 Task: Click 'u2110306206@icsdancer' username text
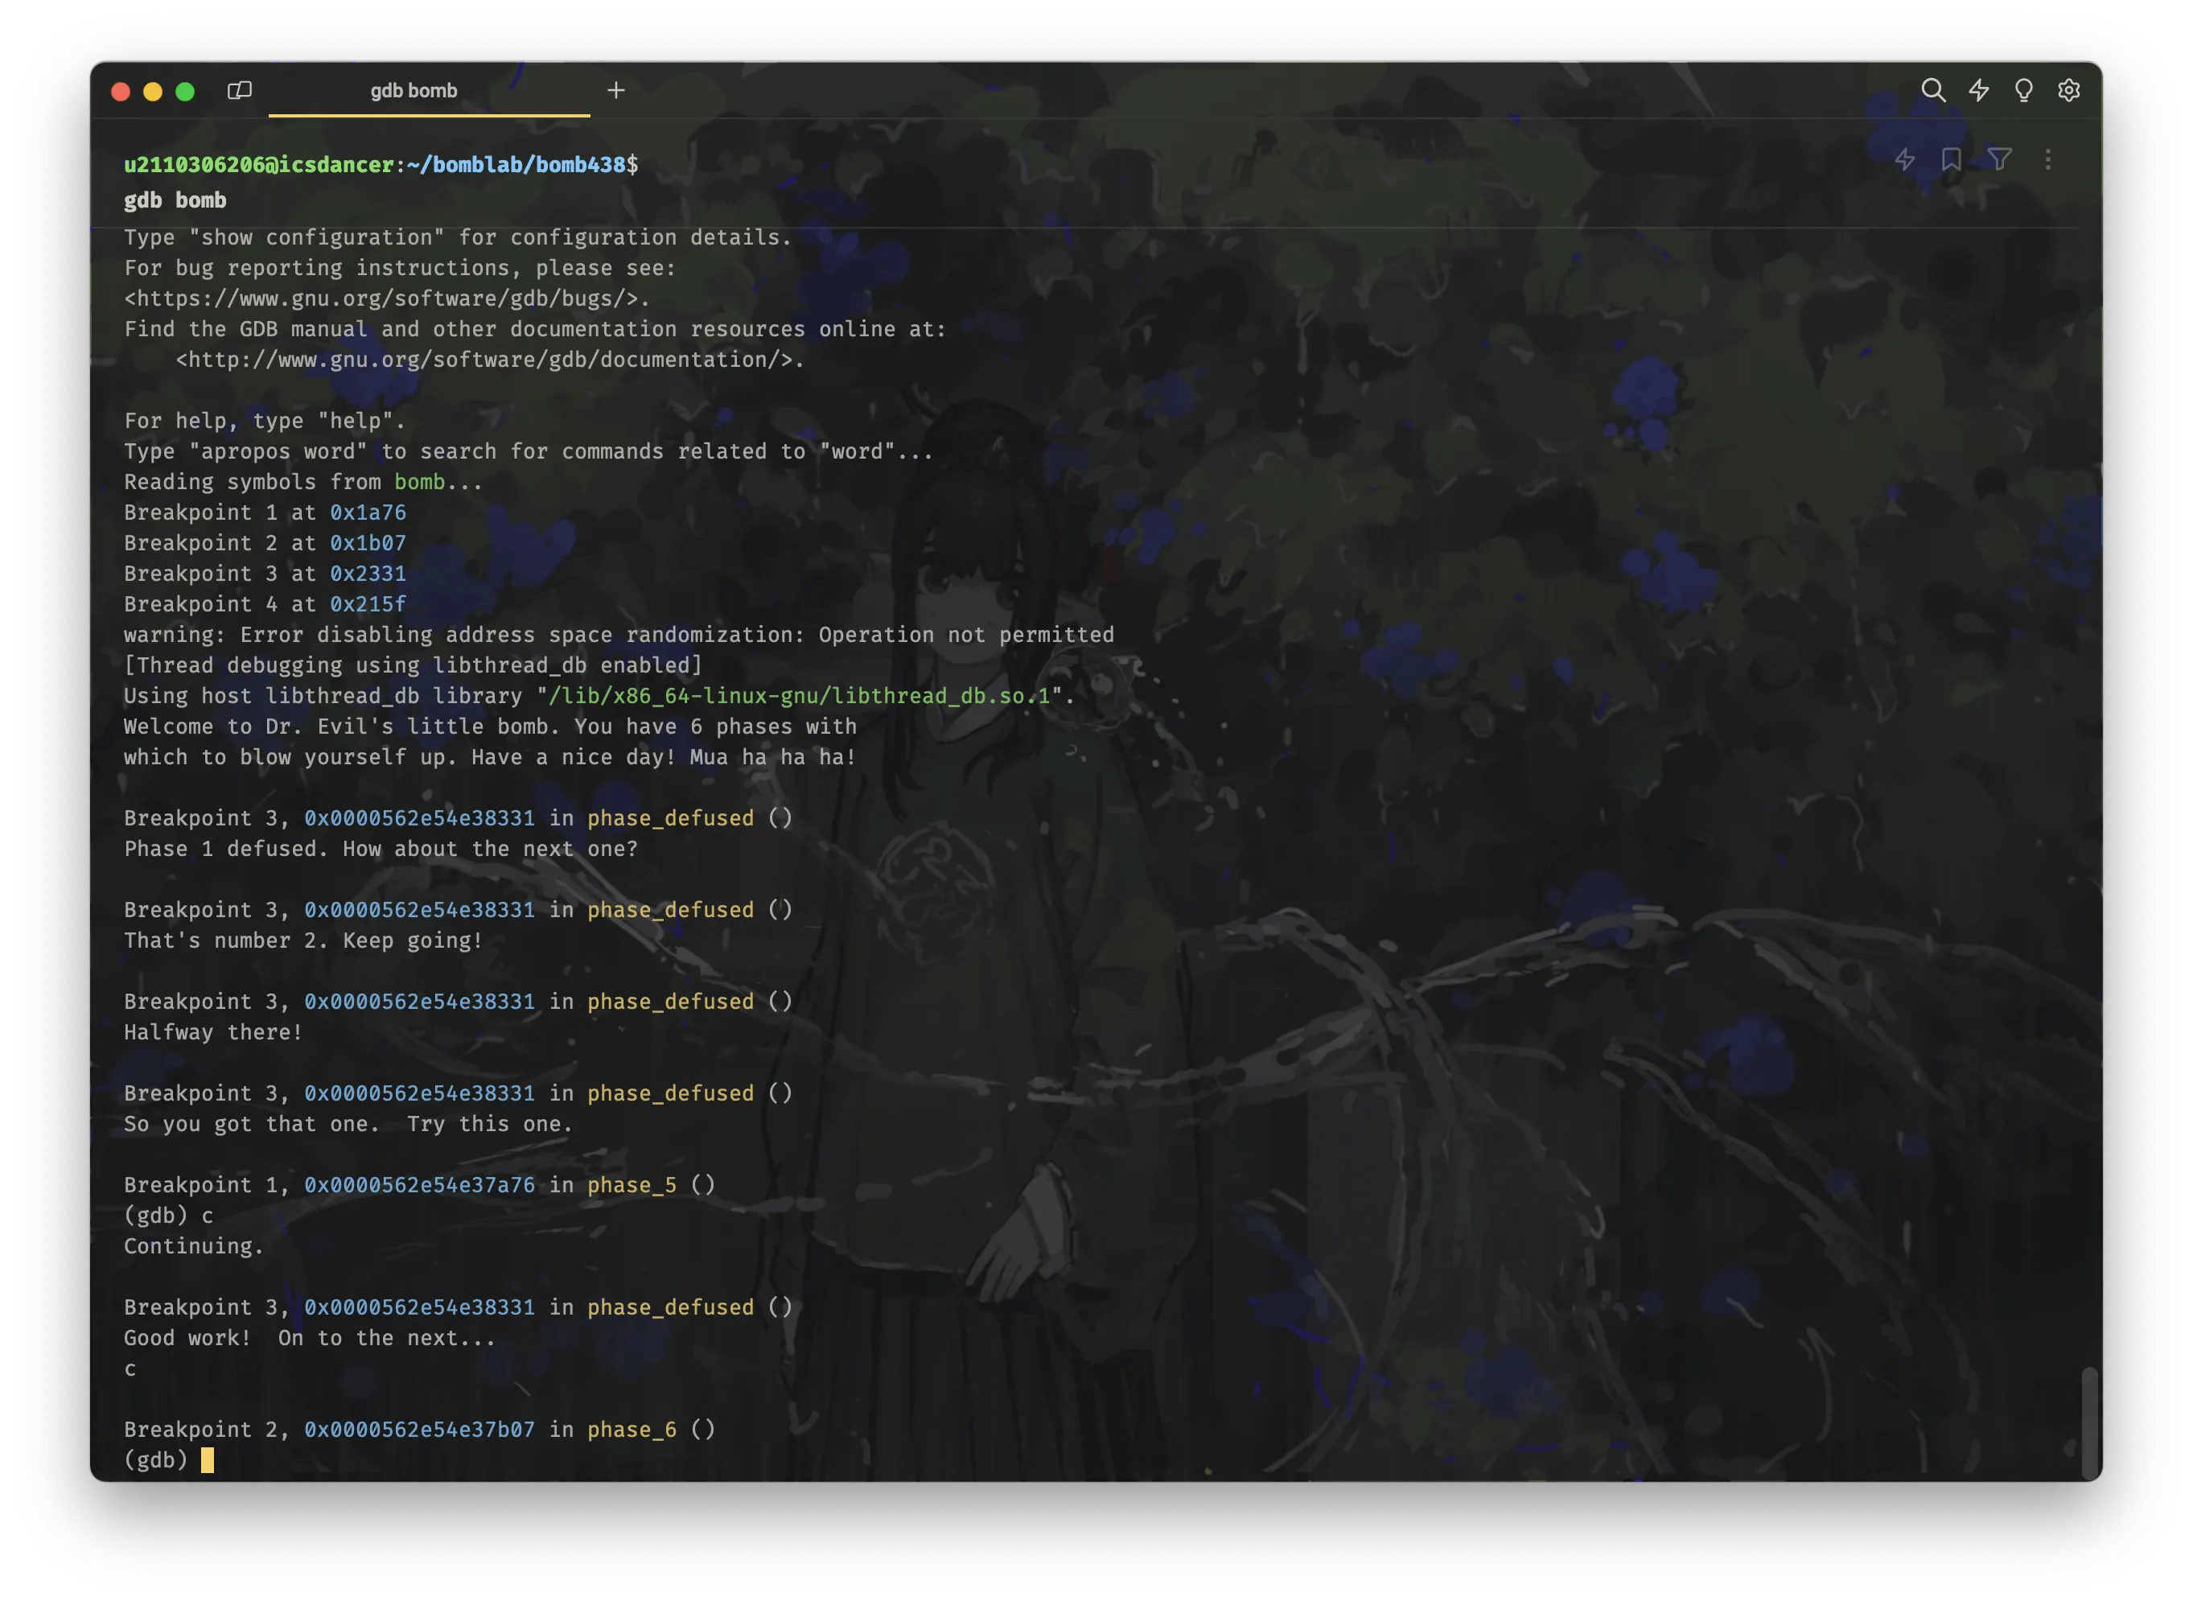(x=259, y=165)
